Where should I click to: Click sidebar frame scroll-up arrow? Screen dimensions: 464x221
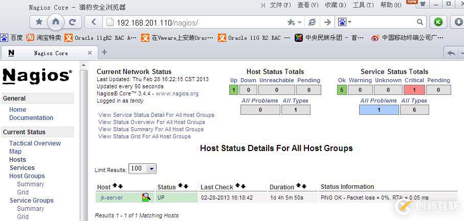click(84, 65)
